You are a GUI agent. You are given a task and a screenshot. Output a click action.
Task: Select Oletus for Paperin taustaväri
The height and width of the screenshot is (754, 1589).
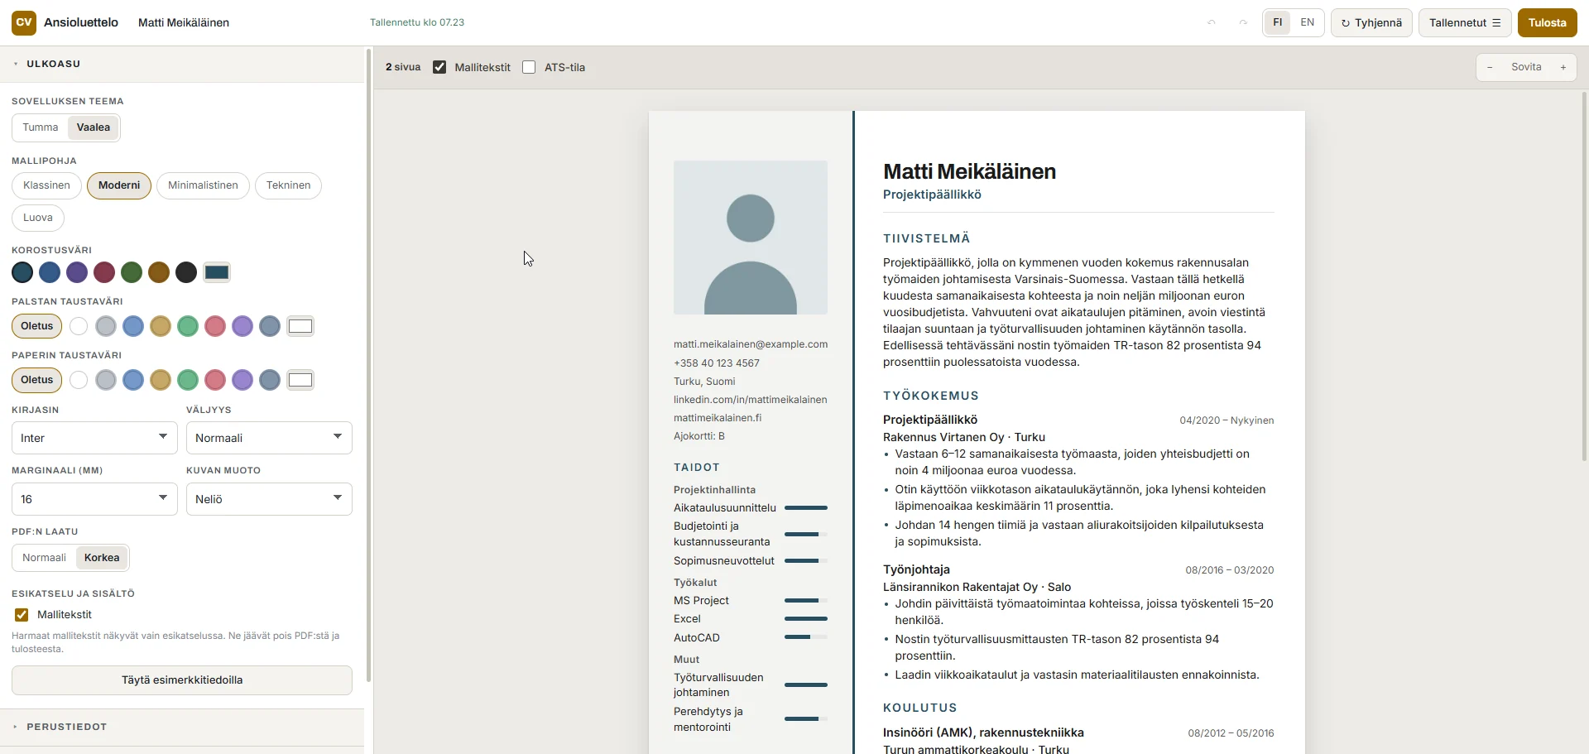click(x=37, y=380)
